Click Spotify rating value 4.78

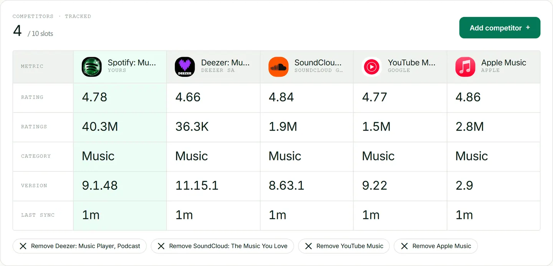(94, 97)
